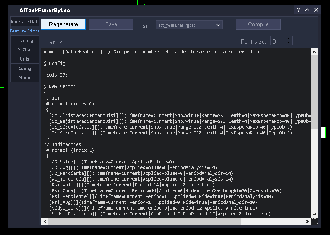Click the Compile button
The image size is (330, 235).
tap(258, 24)
